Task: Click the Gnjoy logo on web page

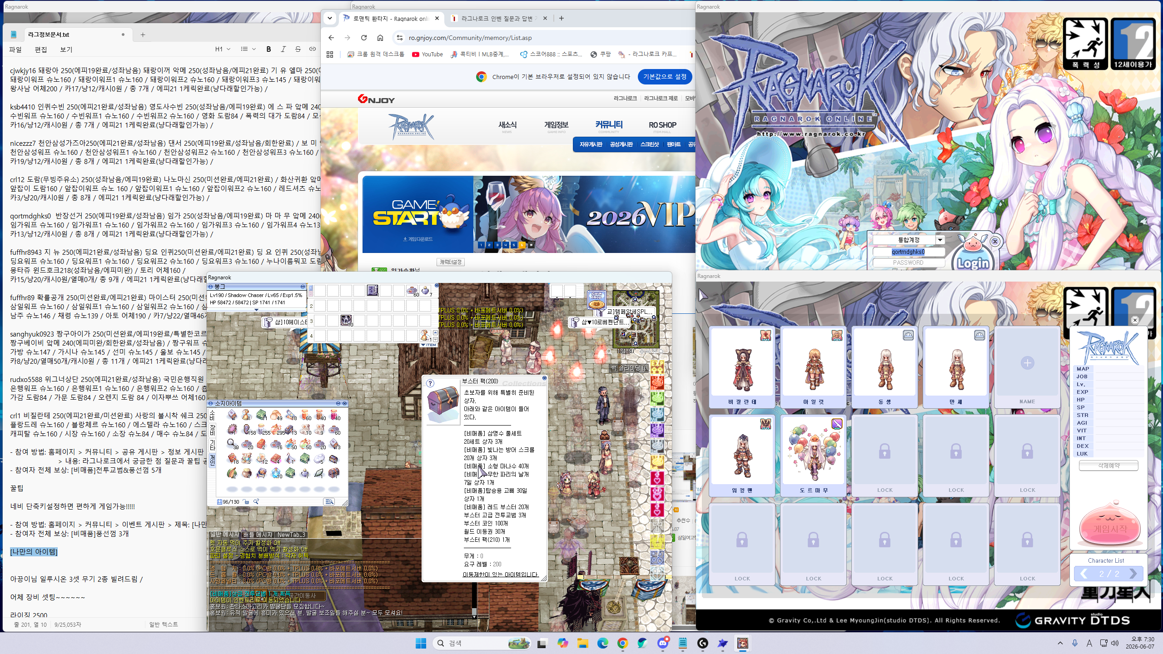Action: click(376, 99)
